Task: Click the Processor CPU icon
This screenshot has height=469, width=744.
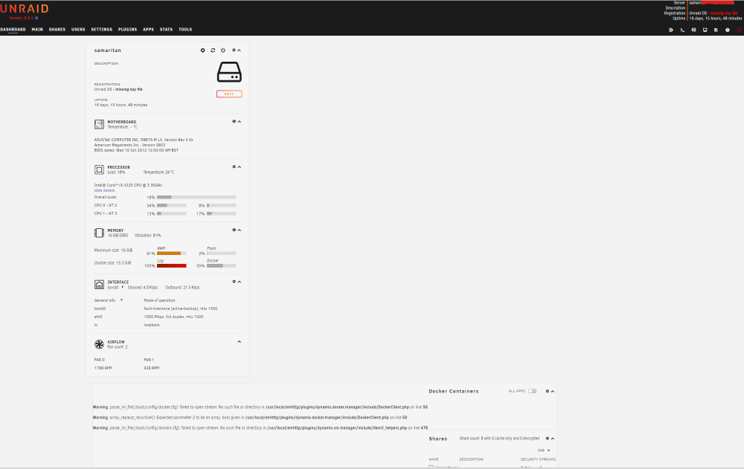Action: pos(99,169)
